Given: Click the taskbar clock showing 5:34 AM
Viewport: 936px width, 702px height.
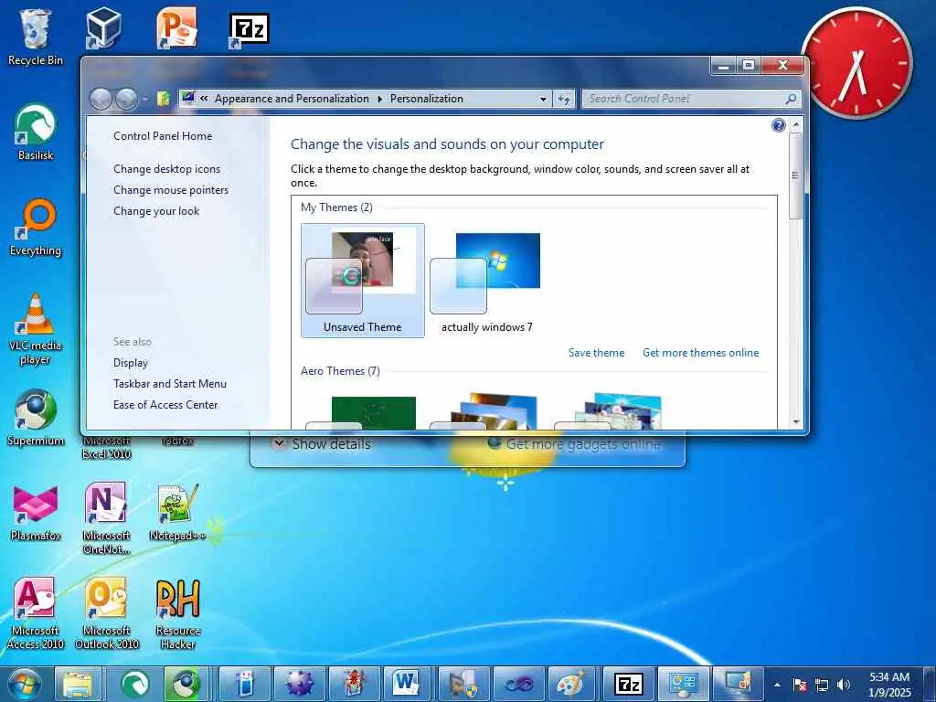Looking at the screenshot, I should click(x=889, y=684).
